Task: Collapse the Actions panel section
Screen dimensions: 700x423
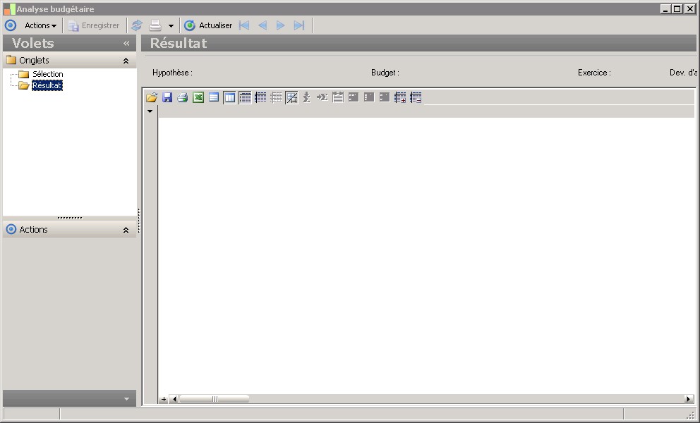Action: [x=126, y=230]
